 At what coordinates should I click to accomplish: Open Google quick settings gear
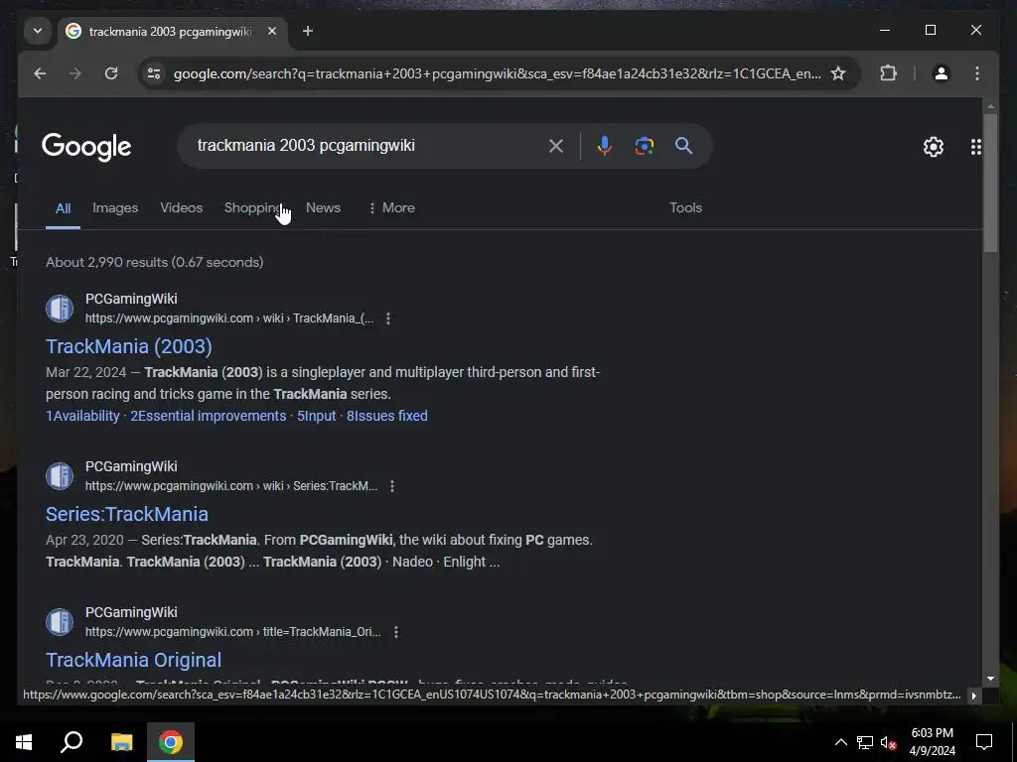(934, 147)
